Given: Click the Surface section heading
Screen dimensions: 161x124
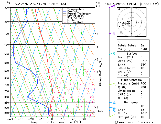Looking at the screenshot, I should [x=132, y=54].
